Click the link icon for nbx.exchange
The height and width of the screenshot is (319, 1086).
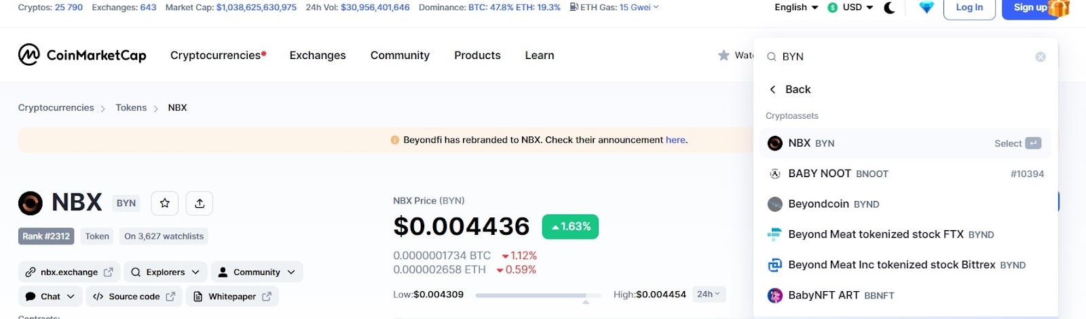pos(31,272)
